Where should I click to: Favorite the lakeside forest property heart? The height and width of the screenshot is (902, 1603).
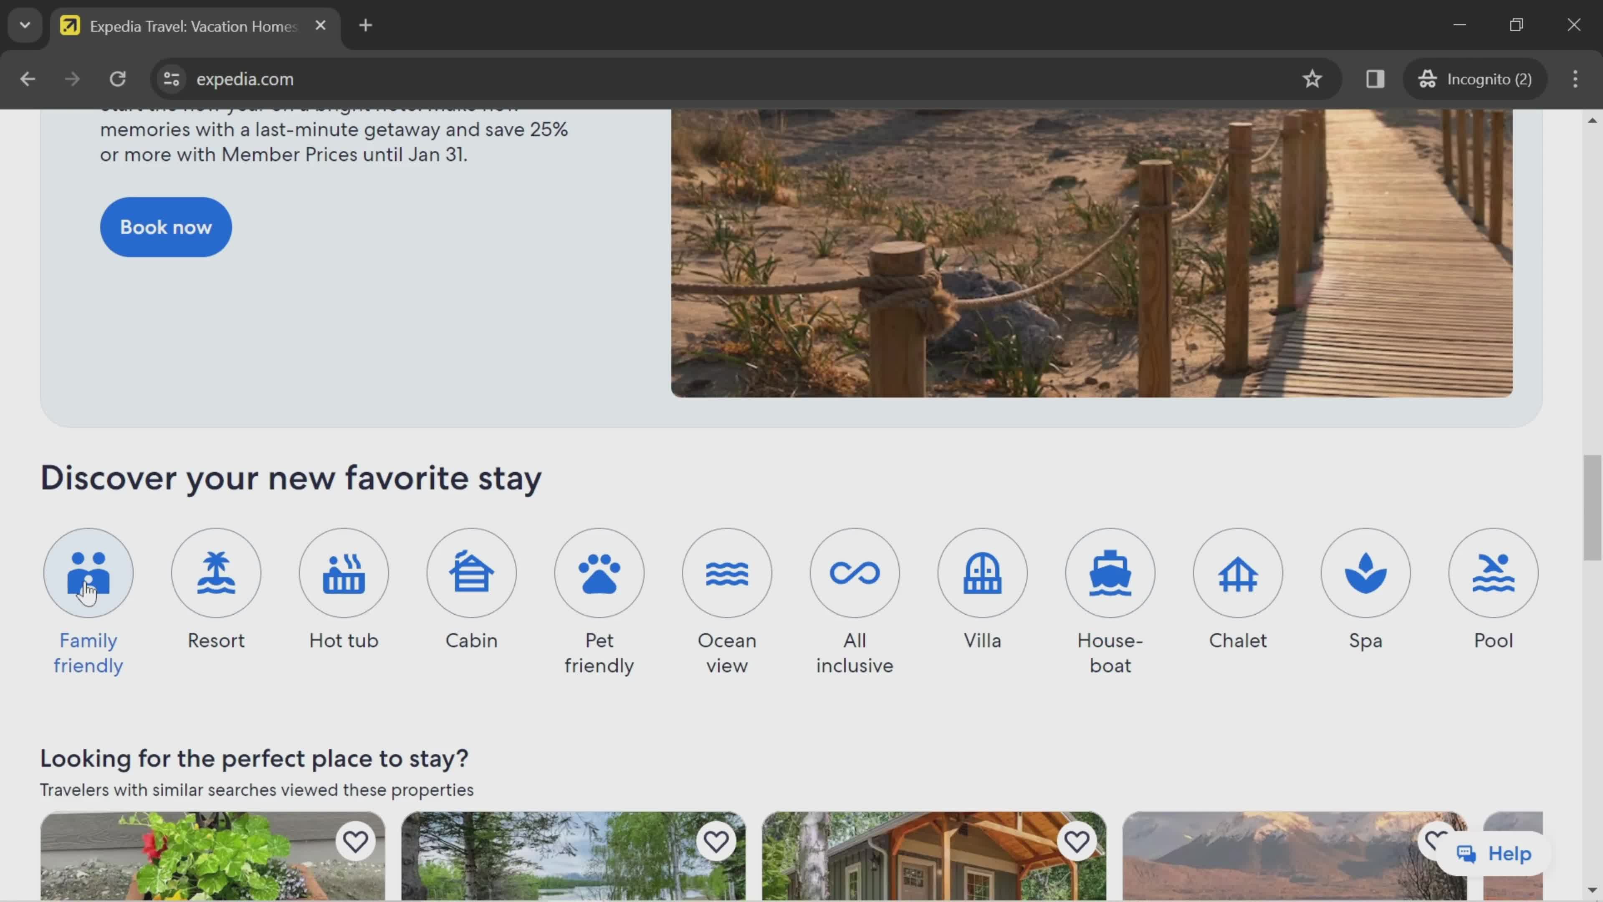(x=716, y=841)
